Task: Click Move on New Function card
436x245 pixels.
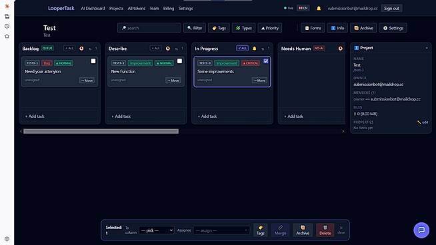Action: [173, 81]
